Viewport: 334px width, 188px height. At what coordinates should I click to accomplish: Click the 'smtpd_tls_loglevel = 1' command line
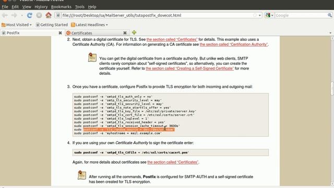coord(111,119)
